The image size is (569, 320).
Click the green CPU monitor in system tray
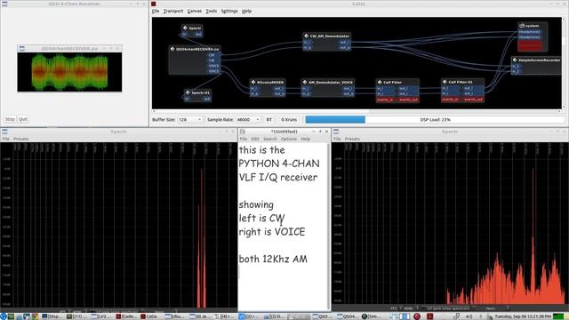tap(558, 316)
